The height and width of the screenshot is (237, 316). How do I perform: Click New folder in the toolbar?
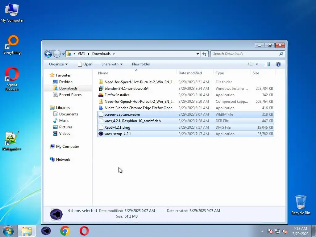point(141,64)
